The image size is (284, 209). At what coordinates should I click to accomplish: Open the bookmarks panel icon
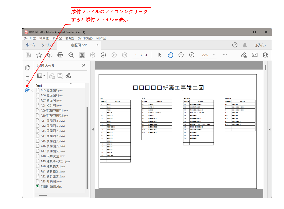(27, 79)
